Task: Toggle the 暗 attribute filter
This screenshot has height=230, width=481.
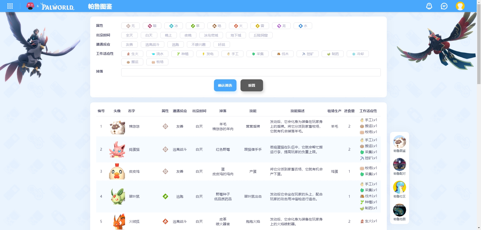Action: pyautogui.click(x=152, y=26)
